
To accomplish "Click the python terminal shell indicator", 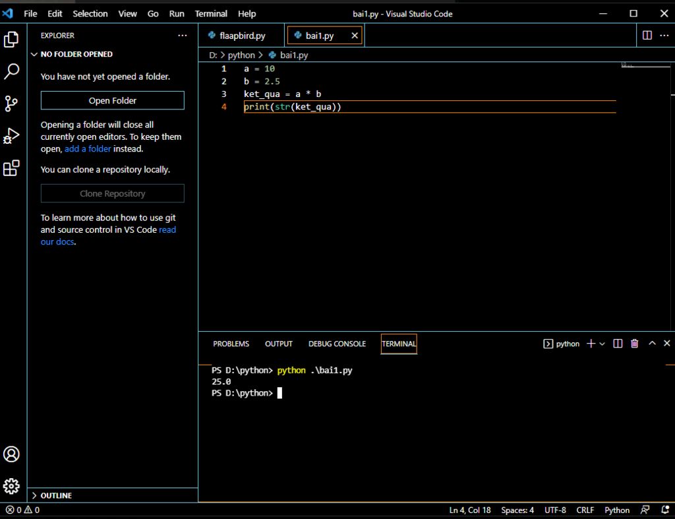I will tap(562, 344).
